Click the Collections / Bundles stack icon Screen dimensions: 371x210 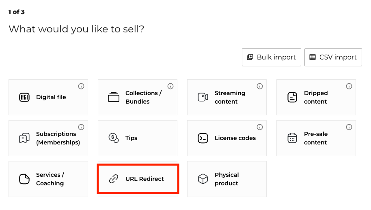point(114,97)
